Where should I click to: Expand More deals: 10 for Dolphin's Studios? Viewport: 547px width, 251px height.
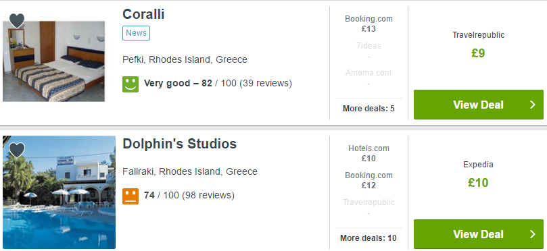[368, 238]
